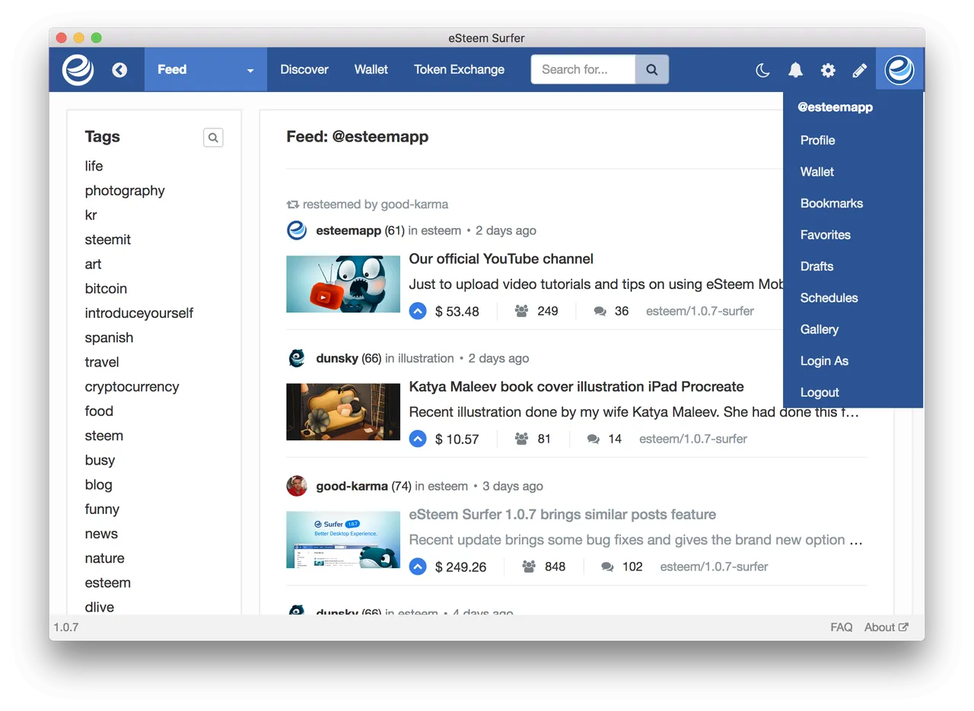Open notifications via the bell icon
This screenshot has height=711, width=974.
click(795, 70)
